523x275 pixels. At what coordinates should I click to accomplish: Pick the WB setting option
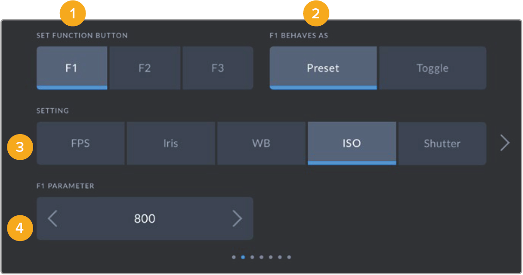pos(261,143)
